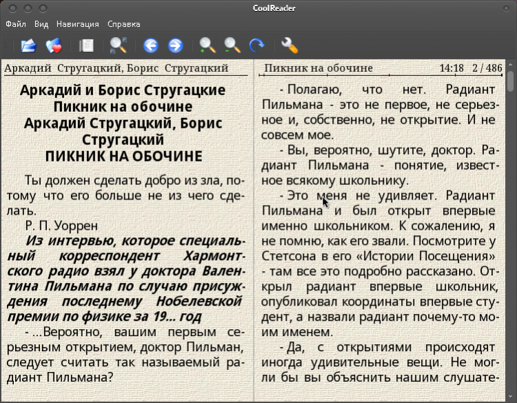Click the Open file folder icon

28,46
